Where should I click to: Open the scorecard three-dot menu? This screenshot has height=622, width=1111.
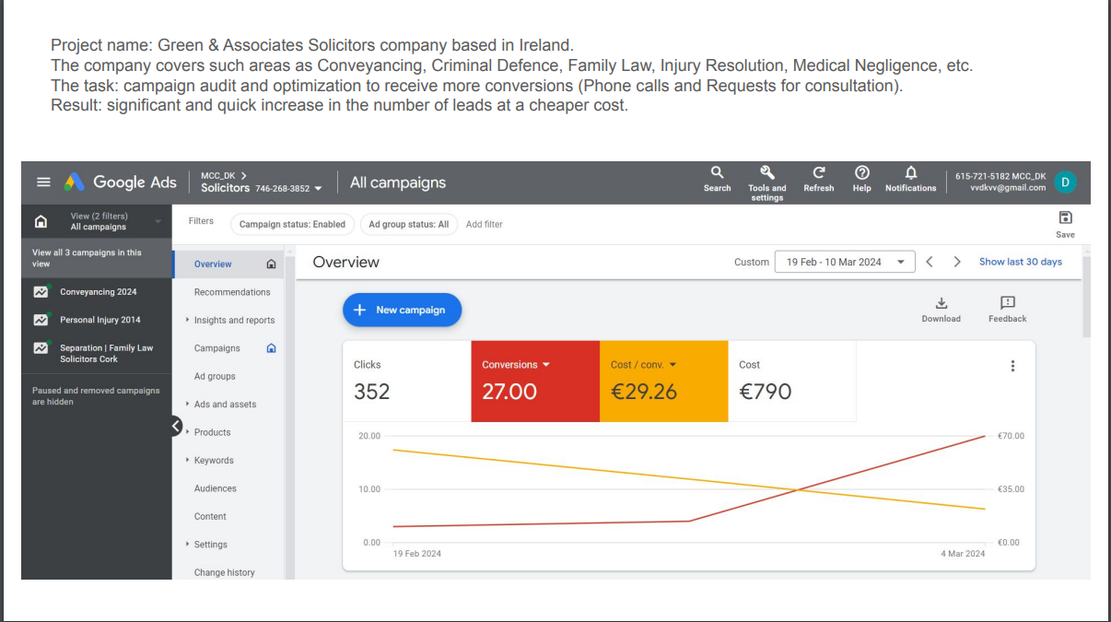[1012, 366]
